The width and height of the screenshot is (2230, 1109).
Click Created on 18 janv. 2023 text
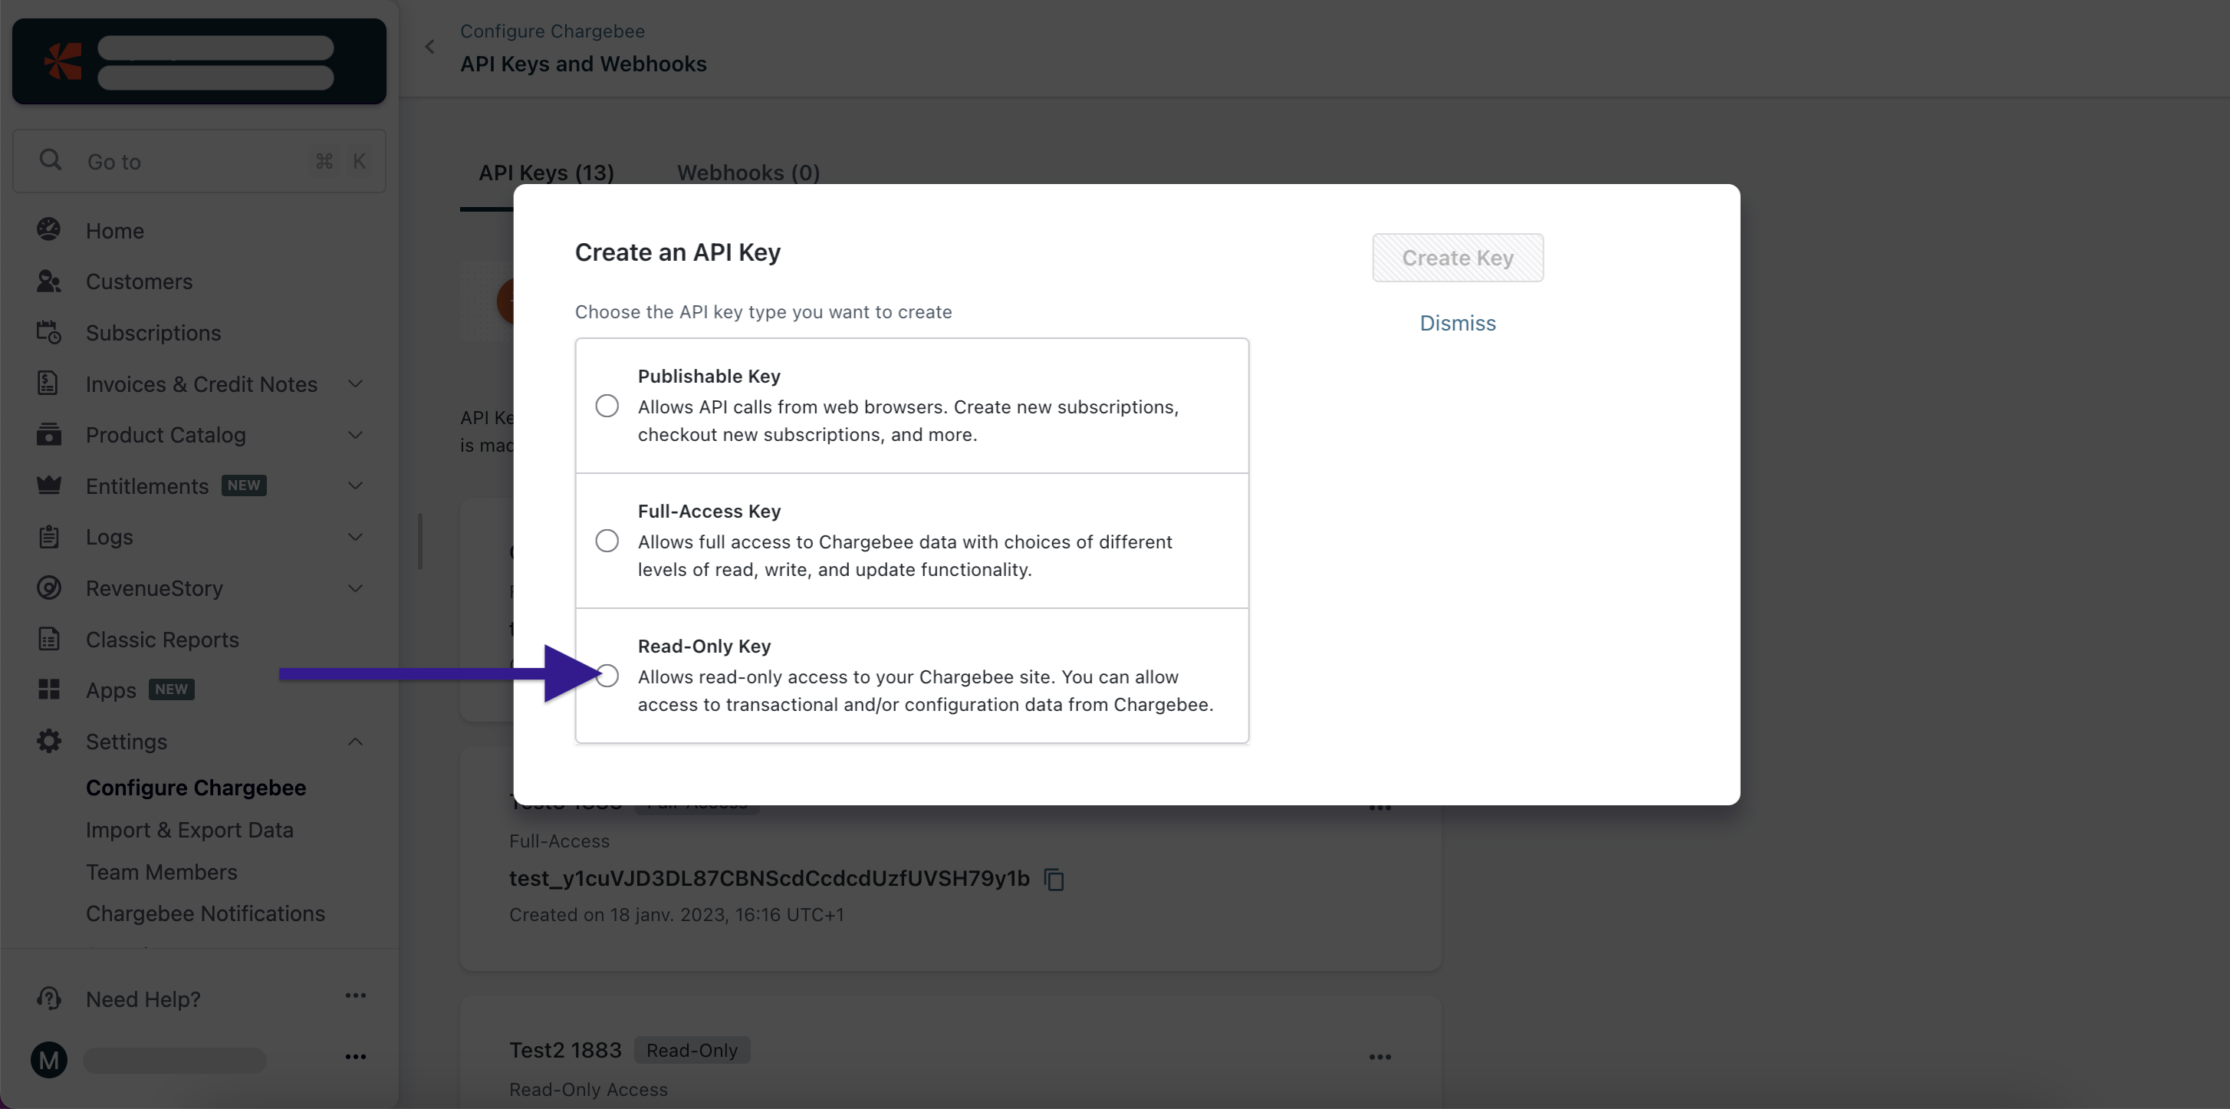tap(676, 914)
